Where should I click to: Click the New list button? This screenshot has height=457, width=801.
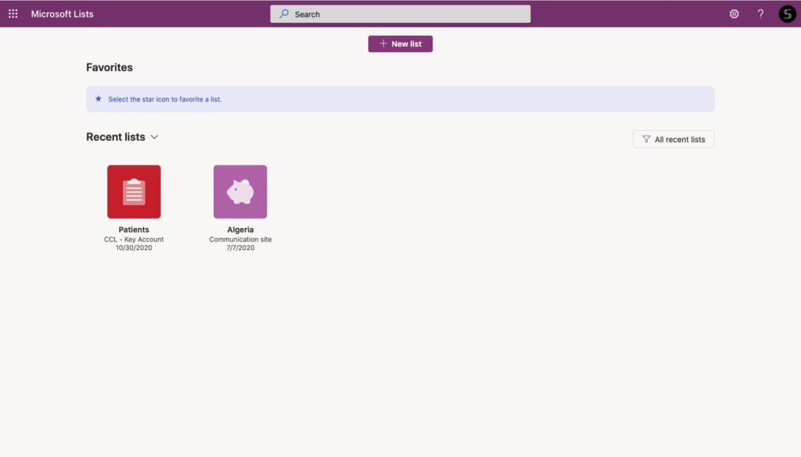(400, 44)
